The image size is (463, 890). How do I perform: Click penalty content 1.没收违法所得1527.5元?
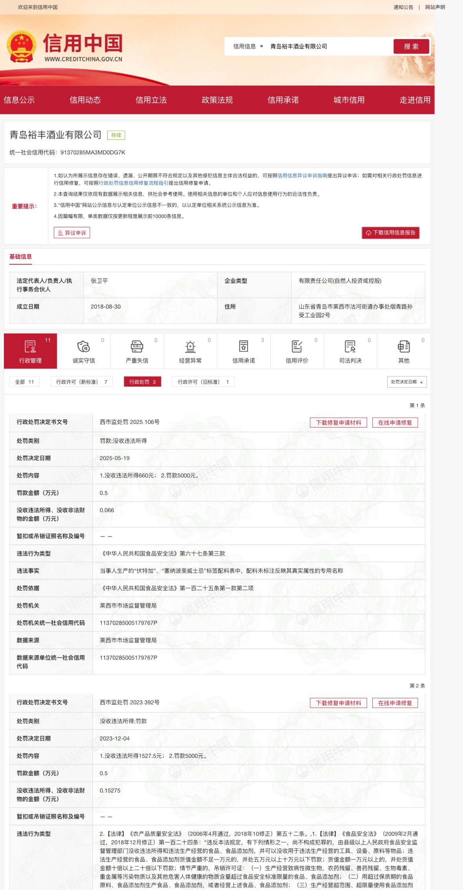tap(132, 756)
